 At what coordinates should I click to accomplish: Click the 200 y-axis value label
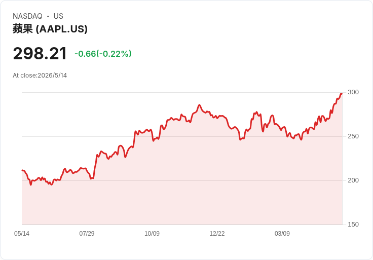point(353,180)
